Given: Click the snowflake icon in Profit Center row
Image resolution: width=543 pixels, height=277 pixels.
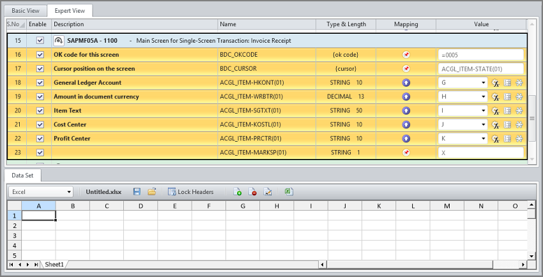Looking at the screenshot, I should click(519, 138).
